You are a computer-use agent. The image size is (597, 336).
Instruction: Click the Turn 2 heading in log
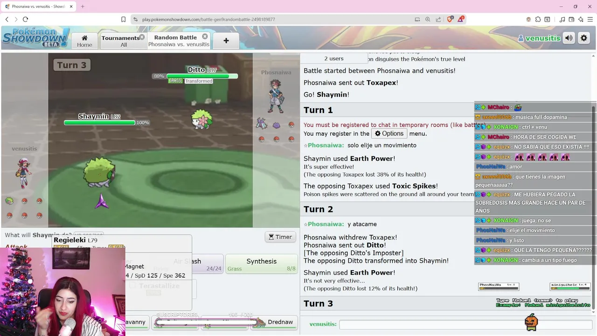(x=318, y=209)
